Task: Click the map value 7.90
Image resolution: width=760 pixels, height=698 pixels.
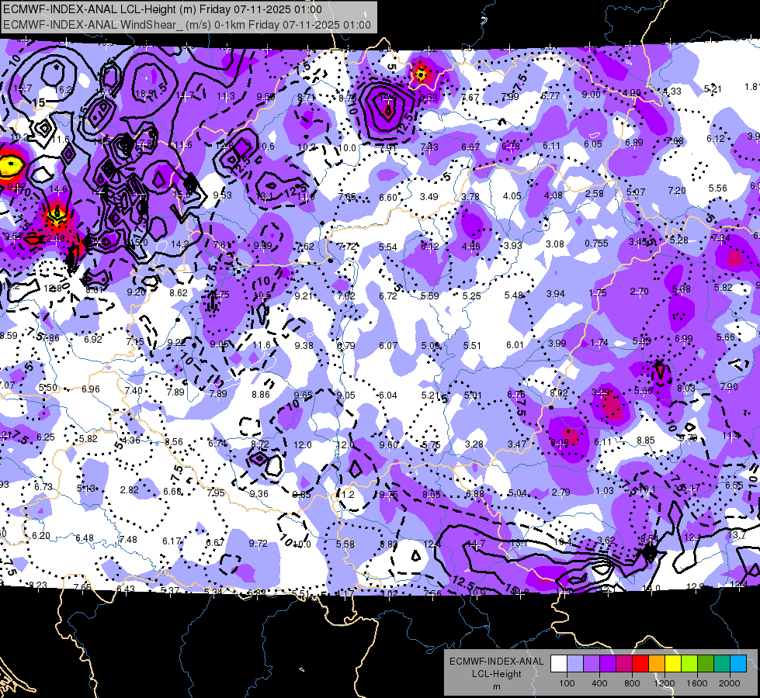Action: [728, 386]
